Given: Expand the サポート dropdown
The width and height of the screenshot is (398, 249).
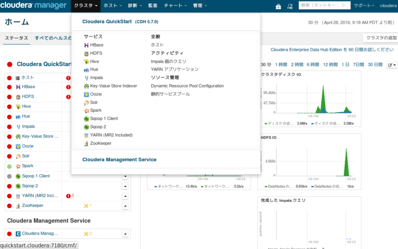Looking at the screenshot, I should [364, 5].
